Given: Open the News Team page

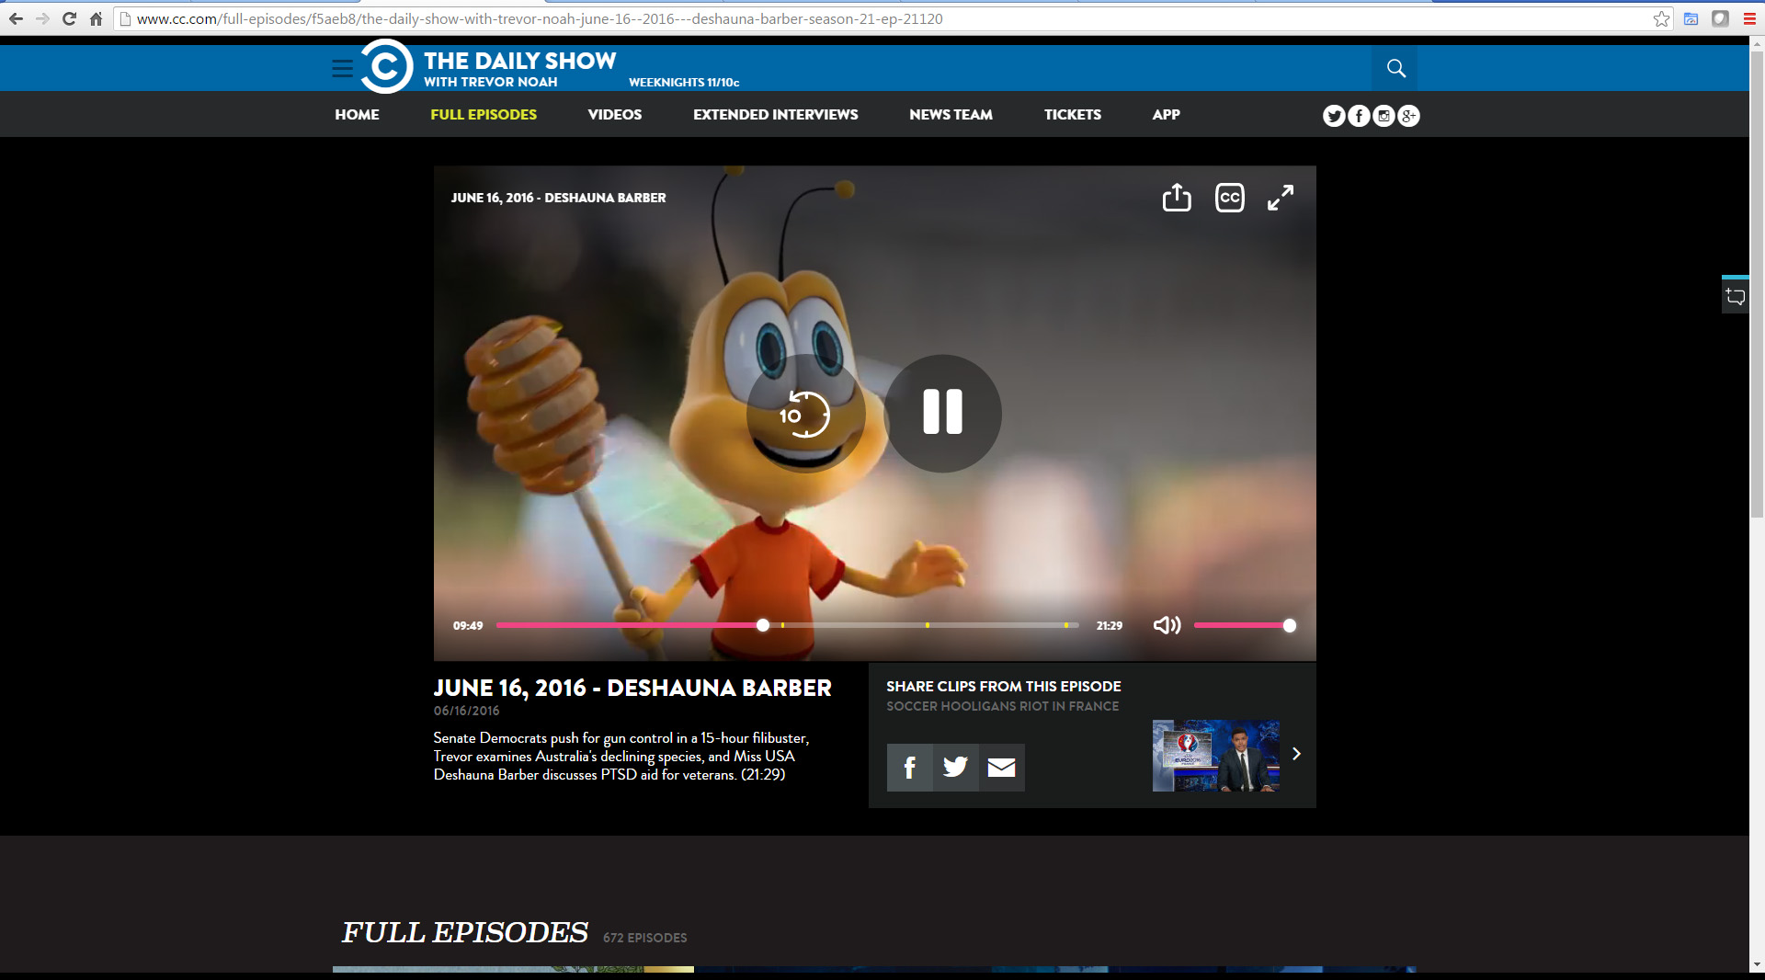Looking at the screenshot, I should (951, 115).
